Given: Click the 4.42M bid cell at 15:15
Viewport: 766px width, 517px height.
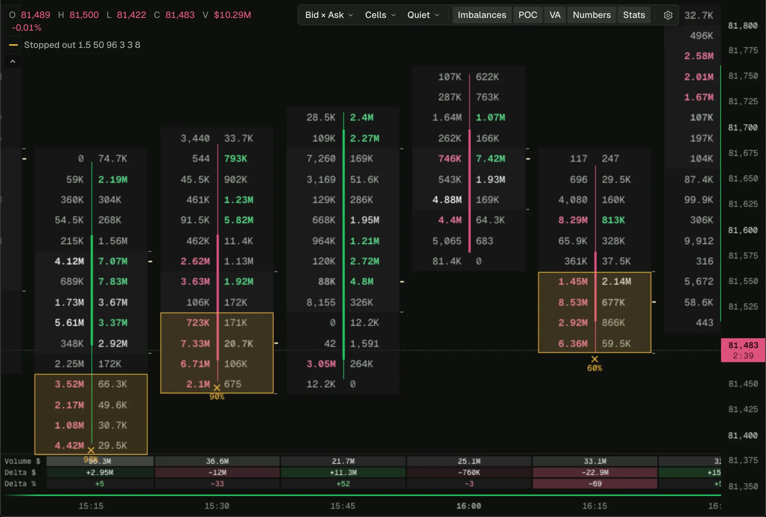Looking at the screenshot, I should tap(69, 446).
